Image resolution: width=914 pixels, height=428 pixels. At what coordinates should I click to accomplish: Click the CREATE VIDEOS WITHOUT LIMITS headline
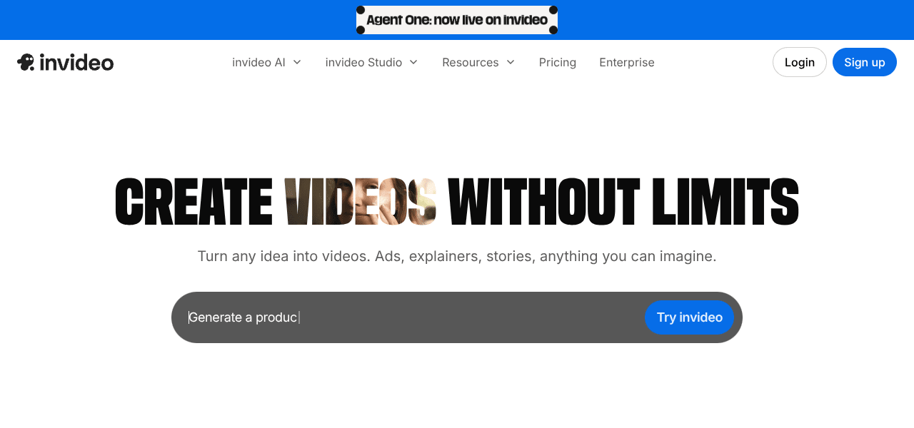click(457, 203)
